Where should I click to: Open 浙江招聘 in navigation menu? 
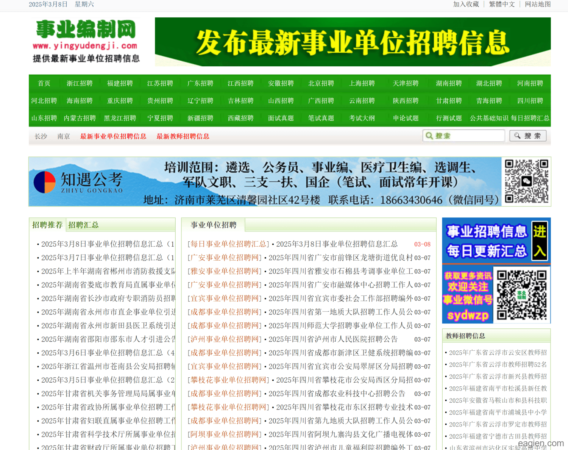(x=80, y=83)
